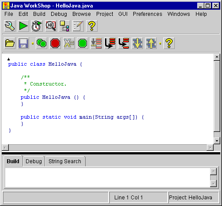
Task: Open the profiler stopwatch icon
Action: tap(37, 26)
